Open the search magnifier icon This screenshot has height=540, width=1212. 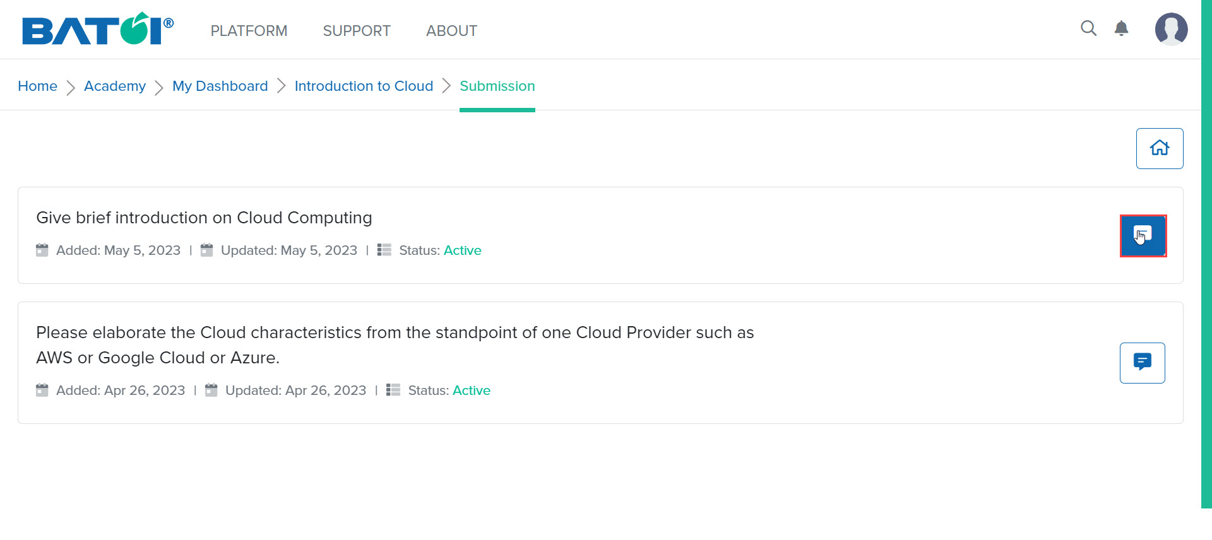coord(1088,28)
